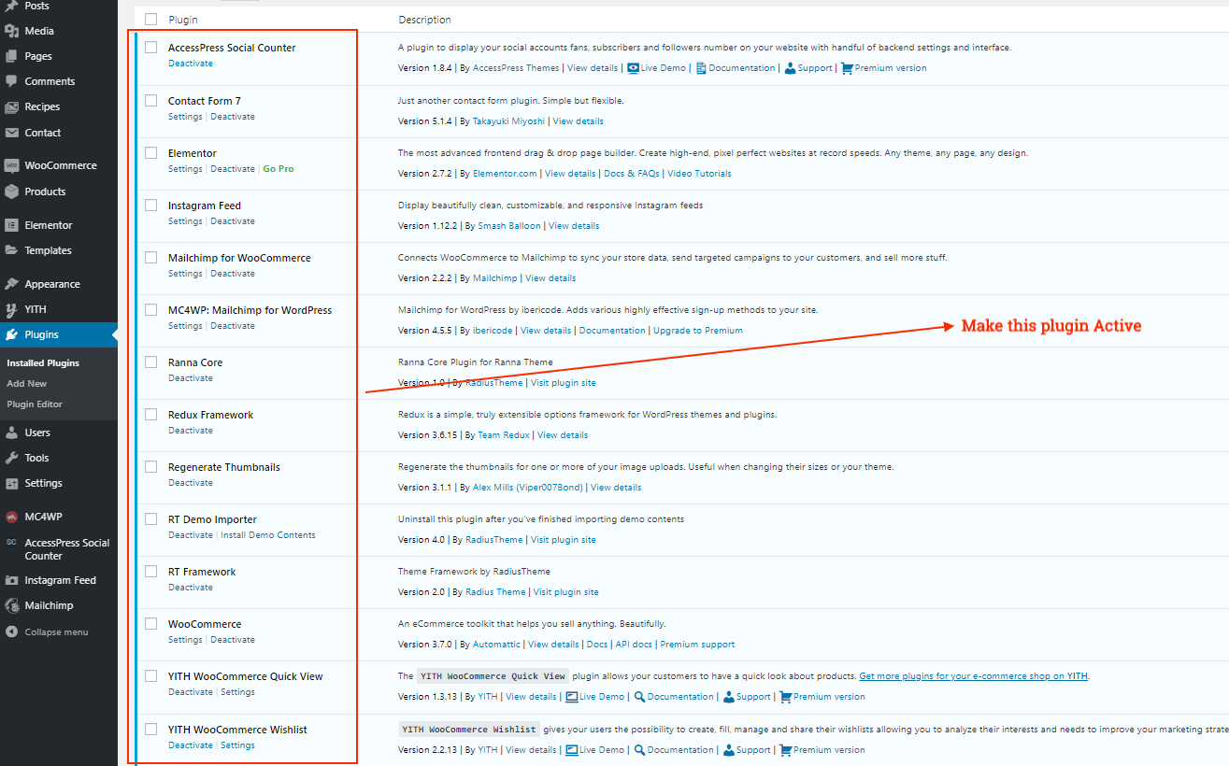The width and height of the screenshot is (1229, 766).
Task: Check the WooCommerce plugin row checkbox
Action: click(151, 623)
